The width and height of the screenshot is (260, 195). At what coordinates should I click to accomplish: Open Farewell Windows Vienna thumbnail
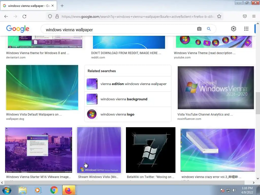click(x=216, y=88)
